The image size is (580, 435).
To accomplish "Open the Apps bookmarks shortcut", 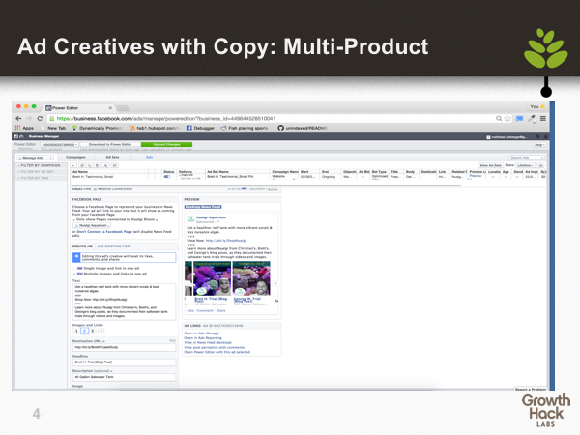I will (x=24, y=128).
